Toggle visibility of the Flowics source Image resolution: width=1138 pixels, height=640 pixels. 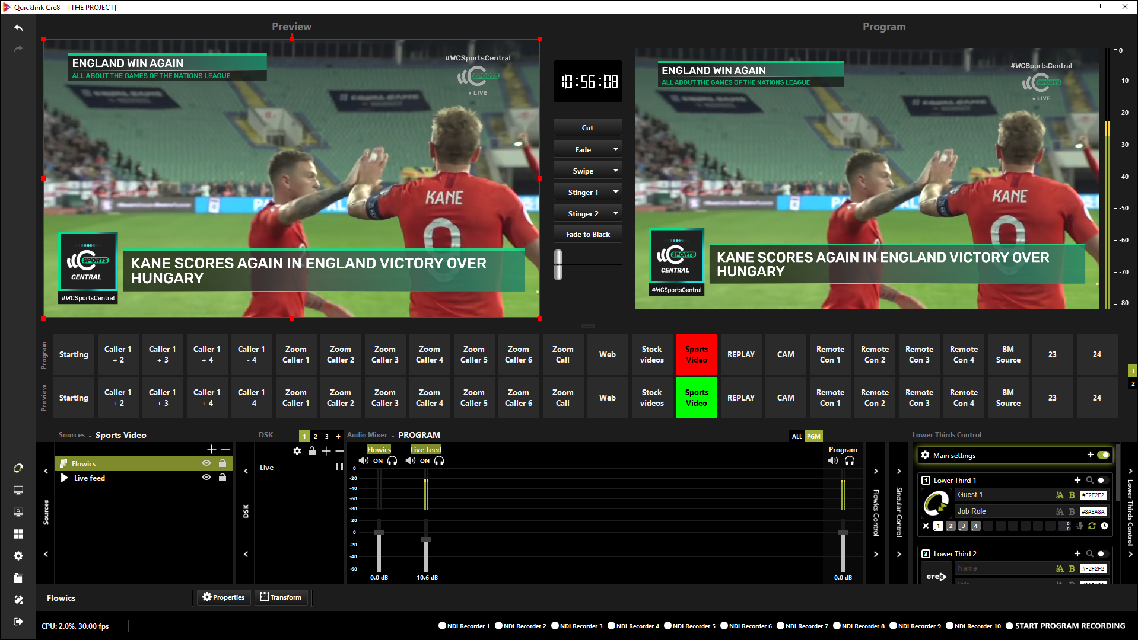coord(206,463)
